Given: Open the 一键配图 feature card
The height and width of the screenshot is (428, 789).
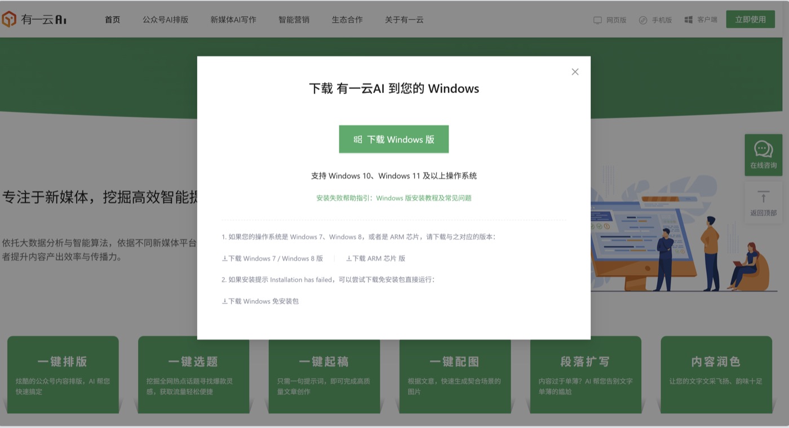Looking at the screenshot, I should click(x=455, y=374).
